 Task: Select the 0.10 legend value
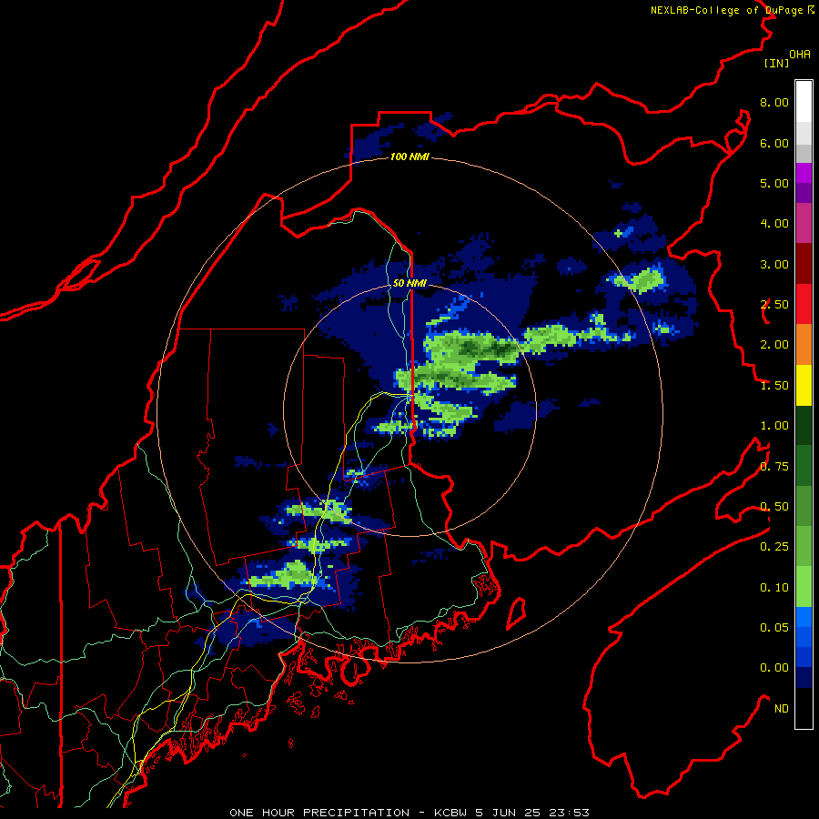click(x=774, y=588)
